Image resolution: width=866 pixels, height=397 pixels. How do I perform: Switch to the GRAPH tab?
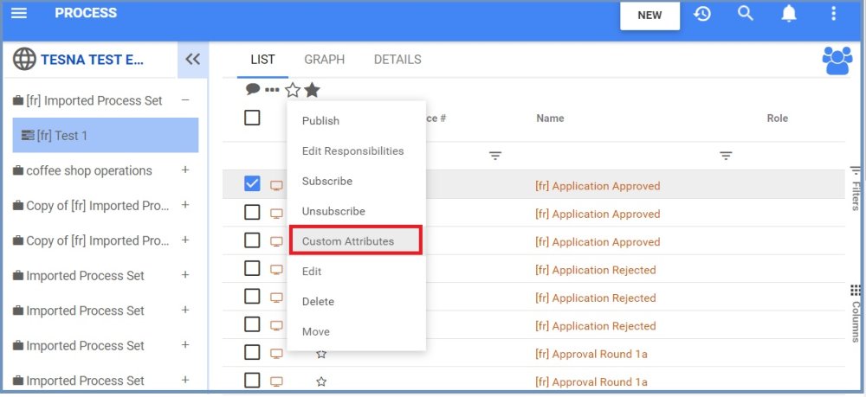click(324, 60)
